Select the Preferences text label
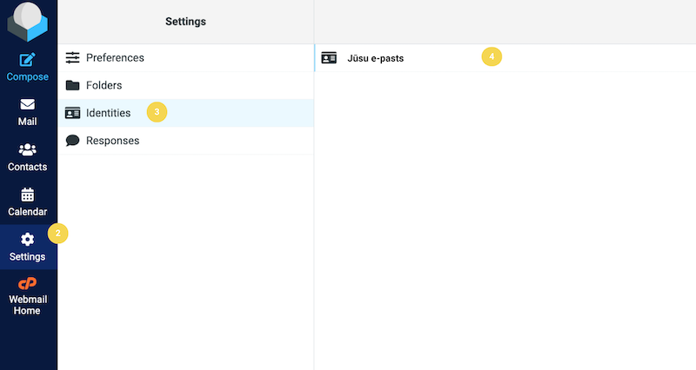The width and height of the screenshot is (696, 370). tap(115, 57)
